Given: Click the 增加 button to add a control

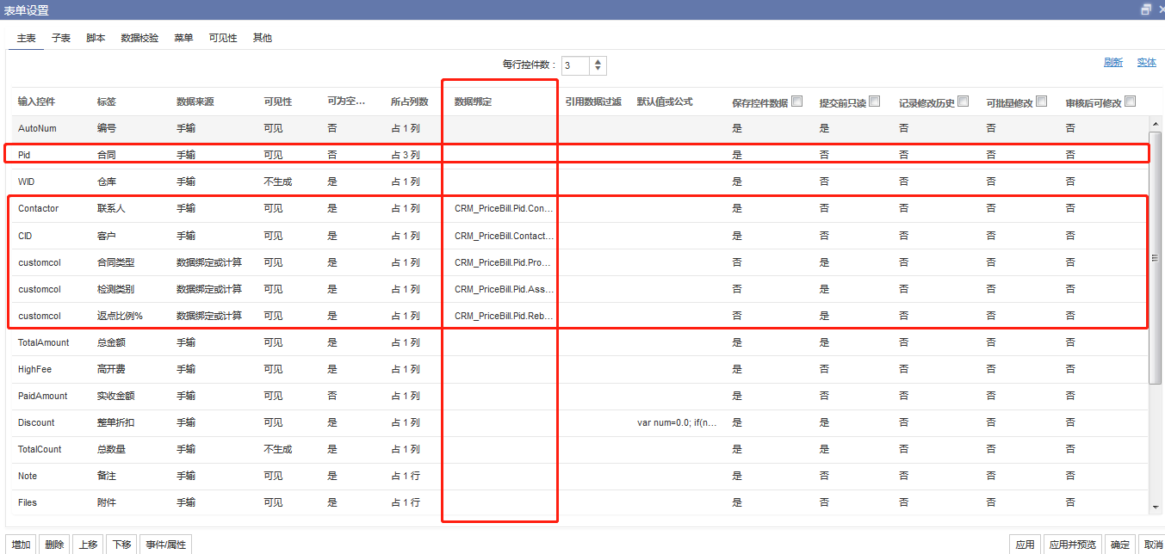Looking at the screenshot, I should coord(20,544).
